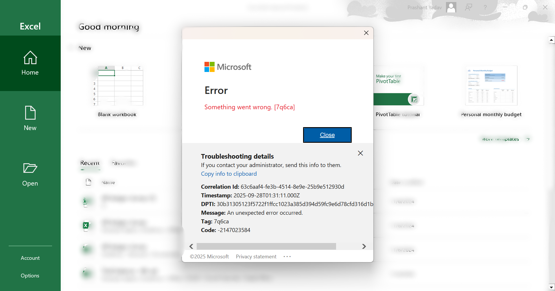Screen dimensions: 555x291
Task: Click the scroll up arrow of the main page
Action: tap(552, 40)
